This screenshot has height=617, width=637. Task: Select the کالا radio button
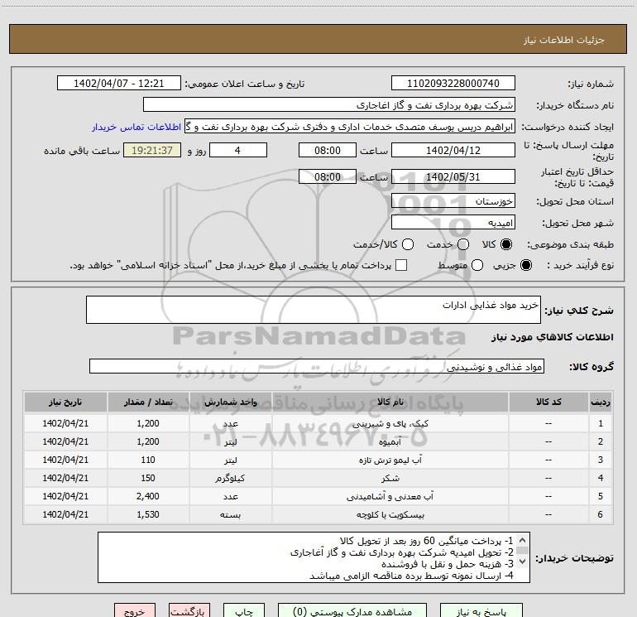coord(506,244)
